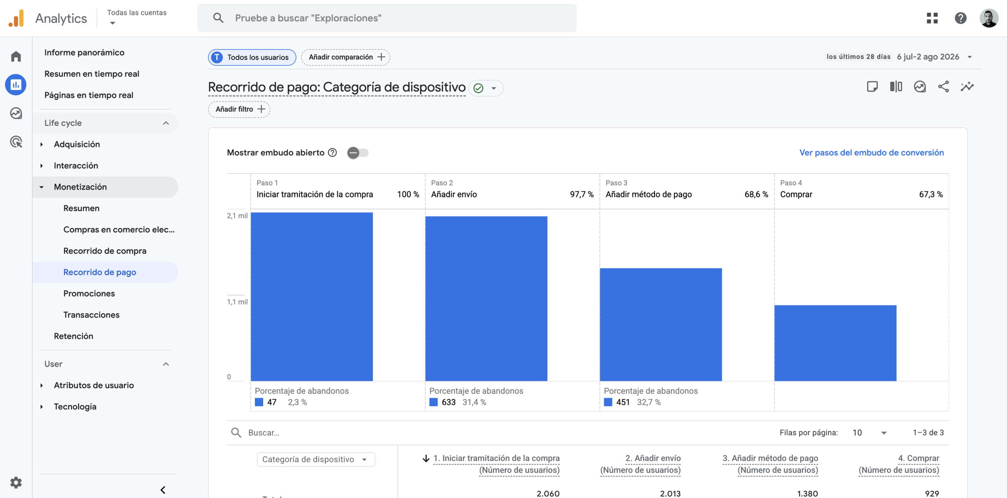
Task: Open Categoría de dispositivo dimension dropdown
Action: click(315, 459)
